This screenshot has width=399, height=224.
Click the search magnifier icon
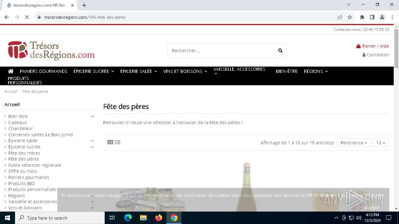[x=280, y=51]
